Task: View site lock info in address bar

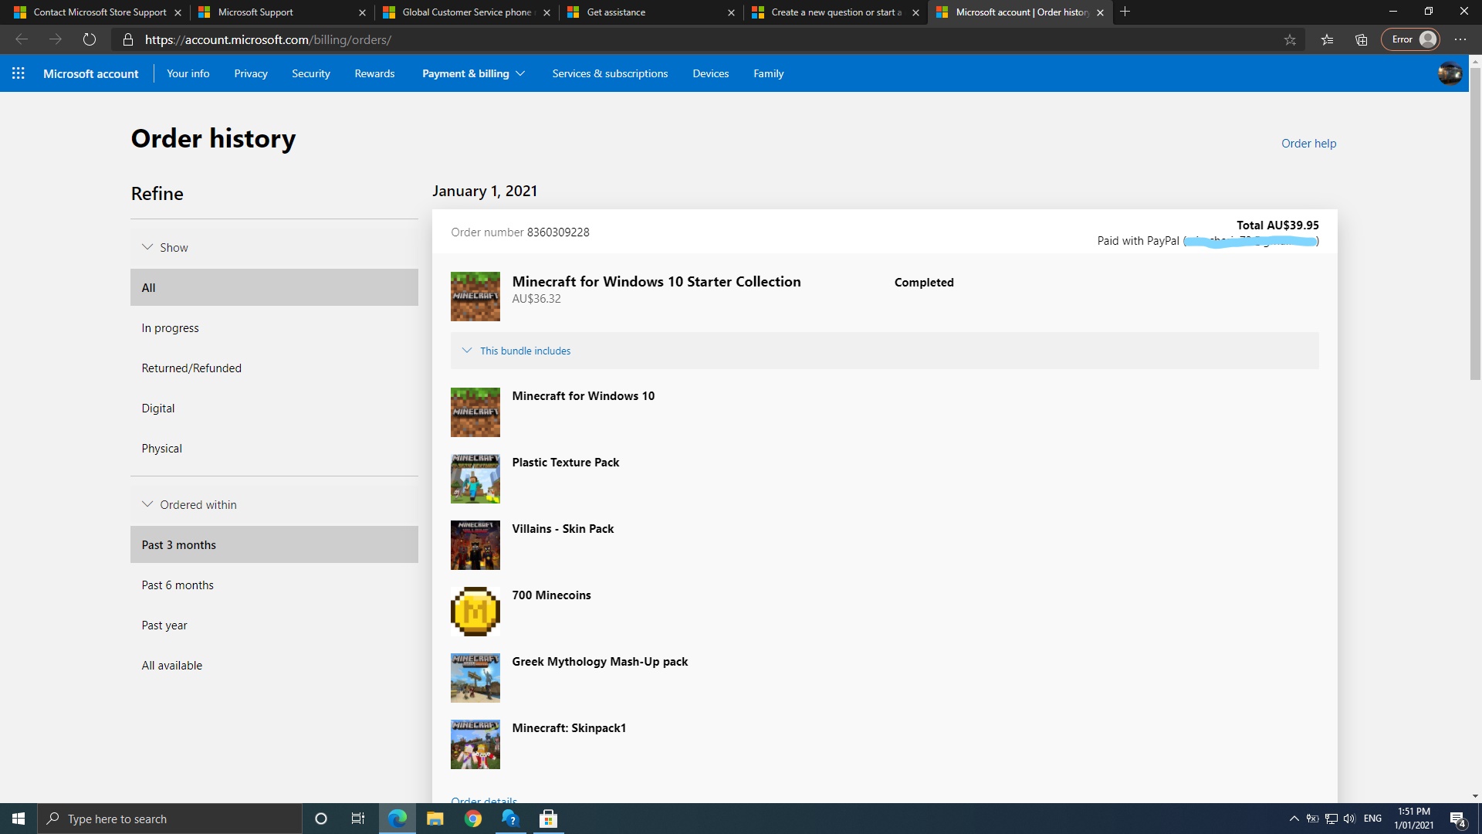Action: [x=128, y=39]
